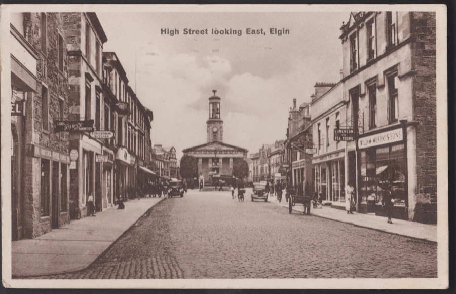Click the person standing on the left pavement
This screenshot has width=456, height=294.
click(x=91, y=204)
